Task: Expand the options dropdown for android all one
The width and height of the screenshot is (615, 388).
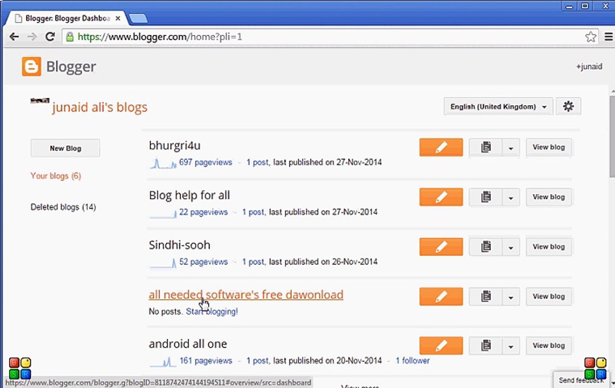Action: tap(511, 345)
